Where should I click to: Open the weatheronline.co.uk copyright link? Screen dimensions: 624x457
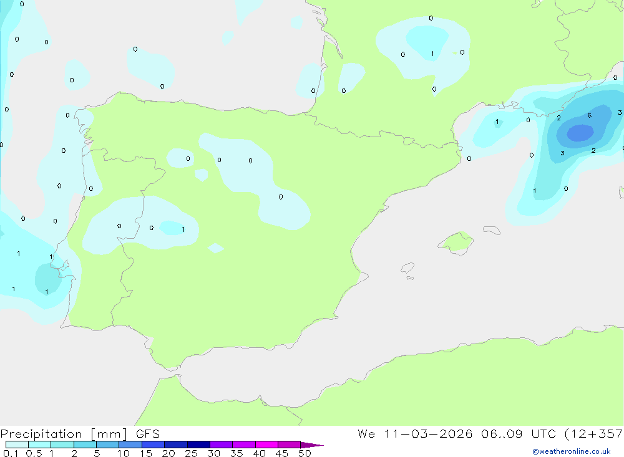tap(571, 451)
